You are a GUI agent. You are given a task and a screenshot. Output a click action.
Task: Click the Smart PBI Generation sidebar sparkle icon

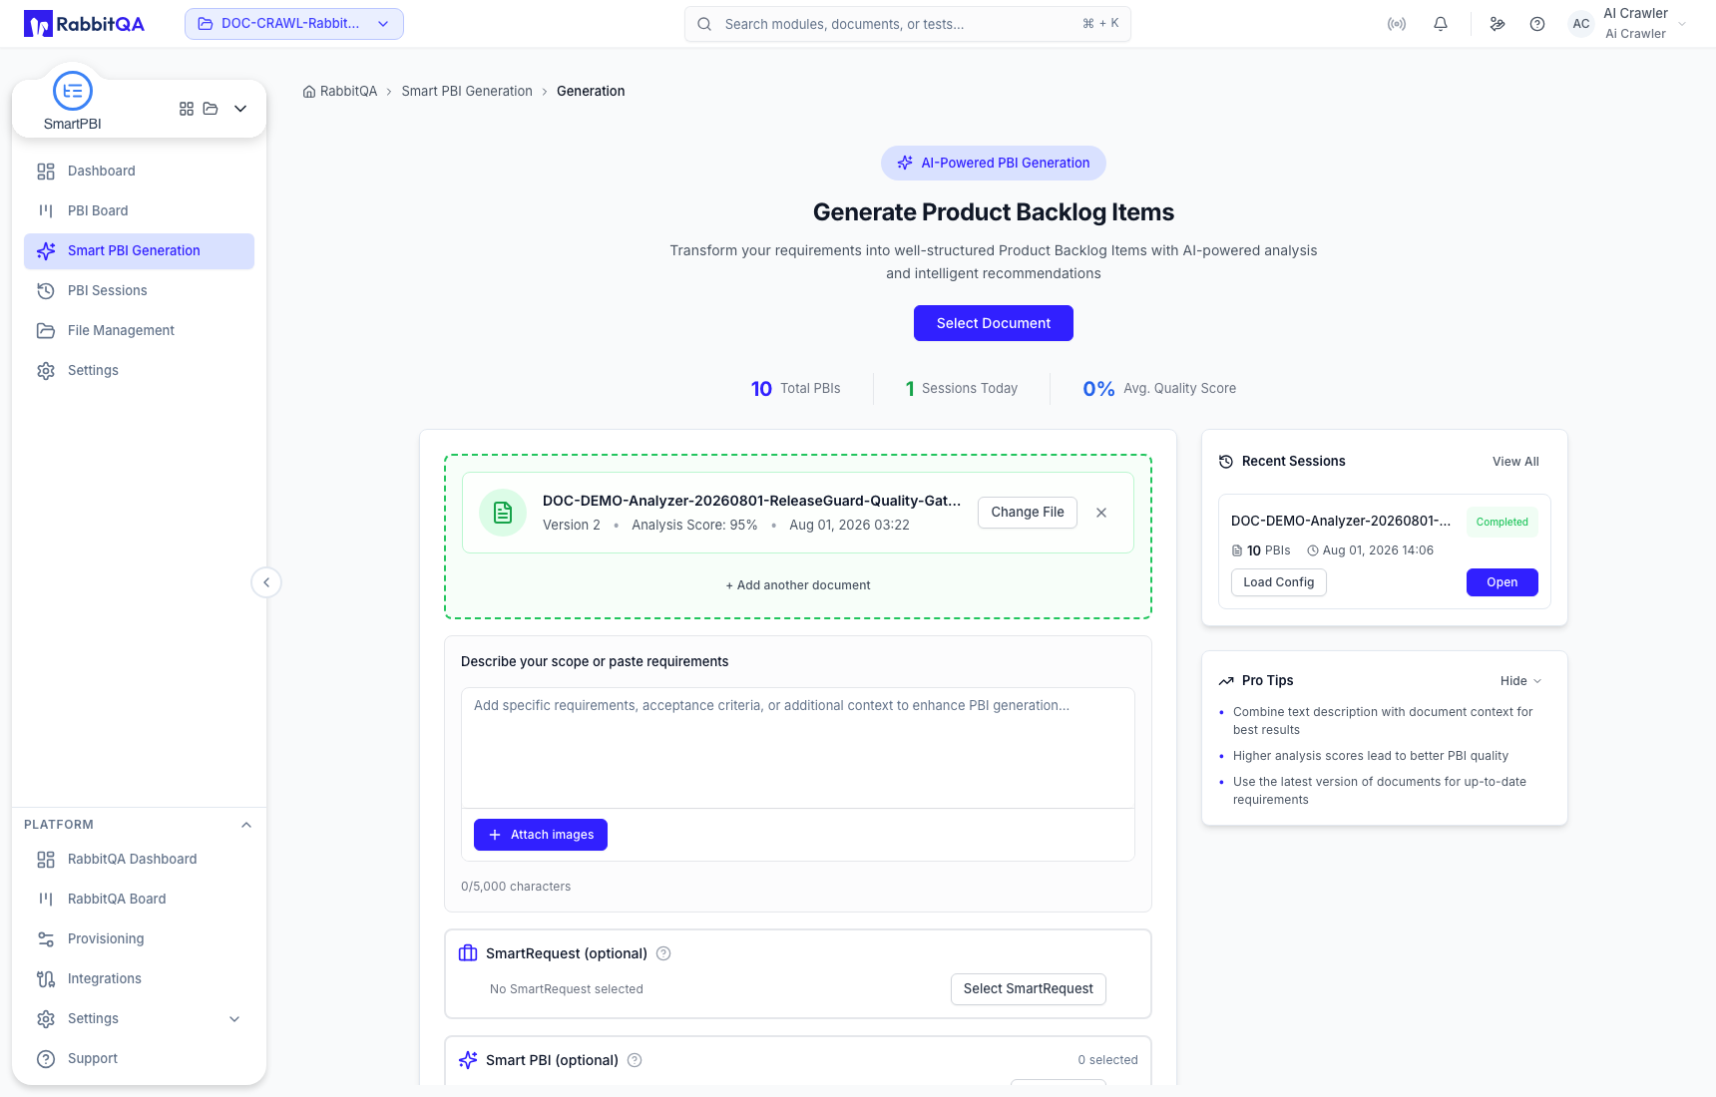[46, 251]
